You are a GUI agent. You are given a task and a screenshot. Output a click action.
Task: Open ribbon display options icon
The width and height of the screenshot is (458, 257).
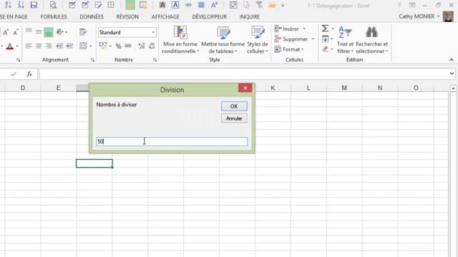(x=412, y=5)
